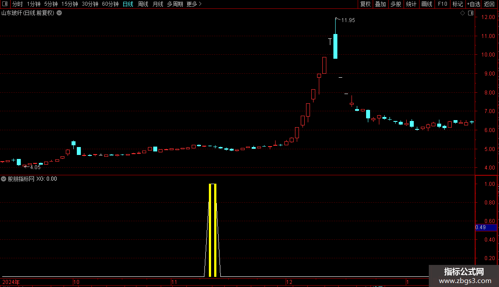Switch to 周线 weekly chart
The height and width of the screenshot is (287, 499).
click(143, 4)
